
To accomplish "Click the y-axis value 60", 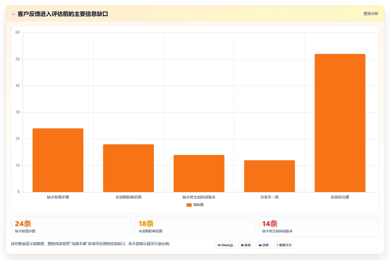I will 18,32.
